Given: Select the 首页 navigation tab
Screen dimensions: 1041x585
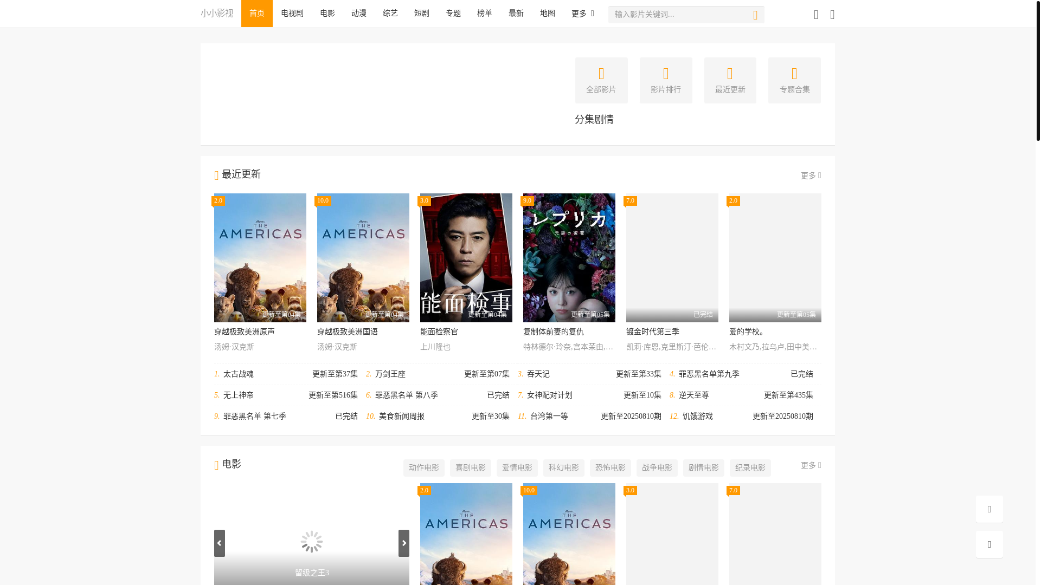Looking at the screenshot, I should pyautogui.click(x=257, y=14).
